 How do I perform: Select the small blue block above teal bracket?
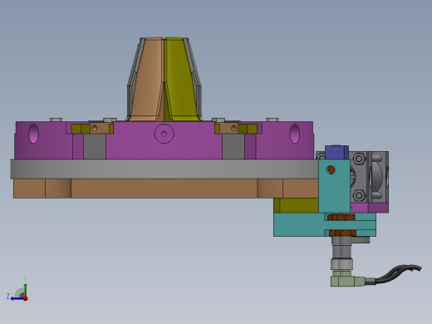coord(336,152)
